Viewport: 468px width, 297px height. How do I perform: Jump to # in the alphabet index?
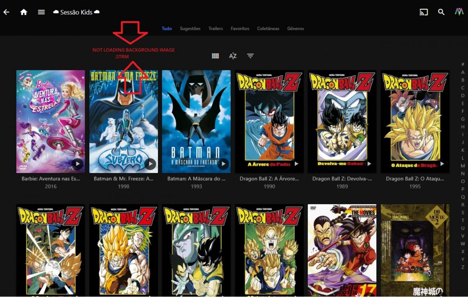(463, 64)
